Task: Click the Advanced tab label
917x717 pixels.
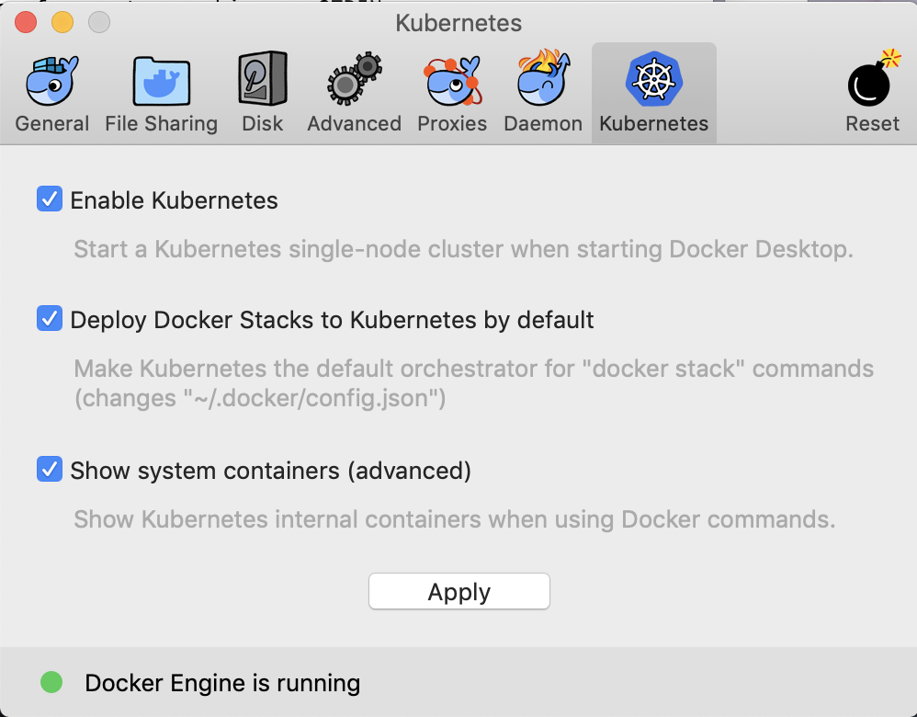Action: point(354,122)
